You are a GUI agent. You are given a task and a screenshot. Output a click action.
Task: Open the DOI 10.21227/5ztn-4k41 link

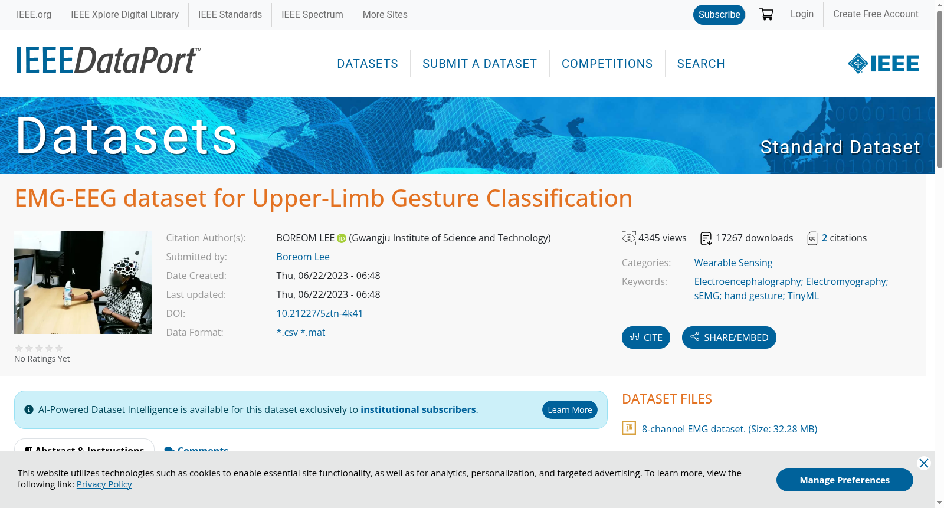coord(320,314)
